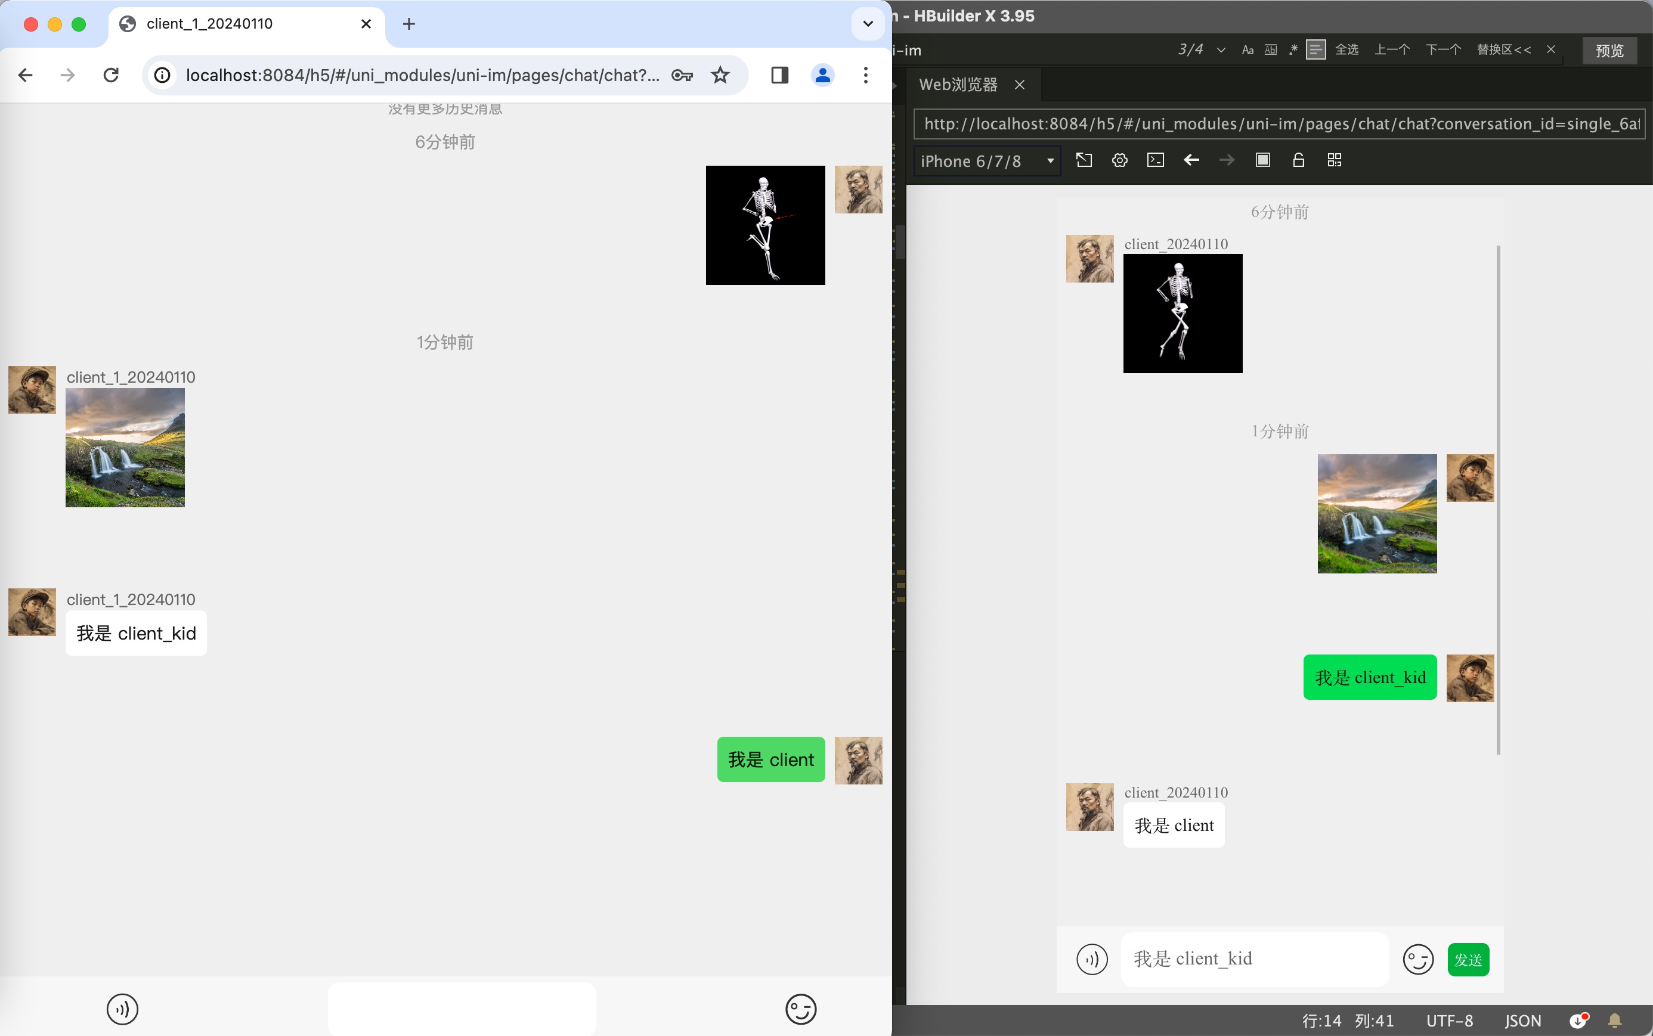Image resolution: width=1653 pixels, height=1036 pixels.
Task: Click the green 发送 send button
Action: [x=1468, y=959]
